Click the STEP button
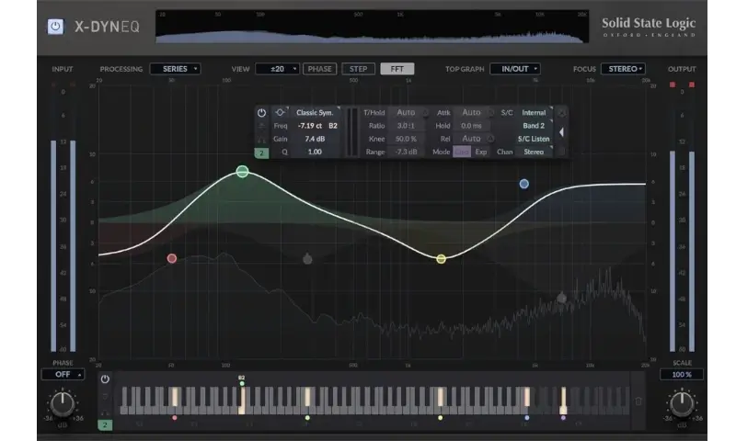The width and height of the screenshot is (736, 441). 358,69
